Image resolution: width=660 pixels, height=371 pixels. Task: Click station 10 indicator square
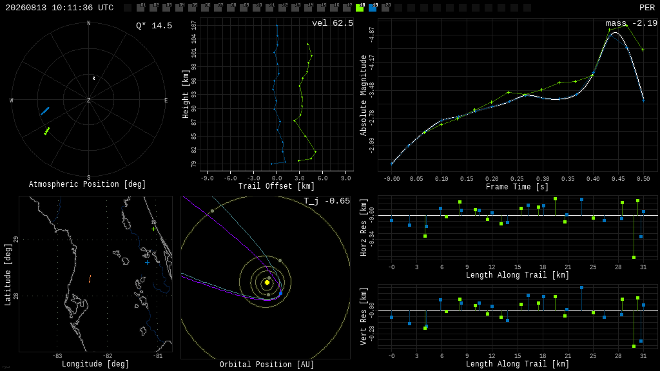257,7
